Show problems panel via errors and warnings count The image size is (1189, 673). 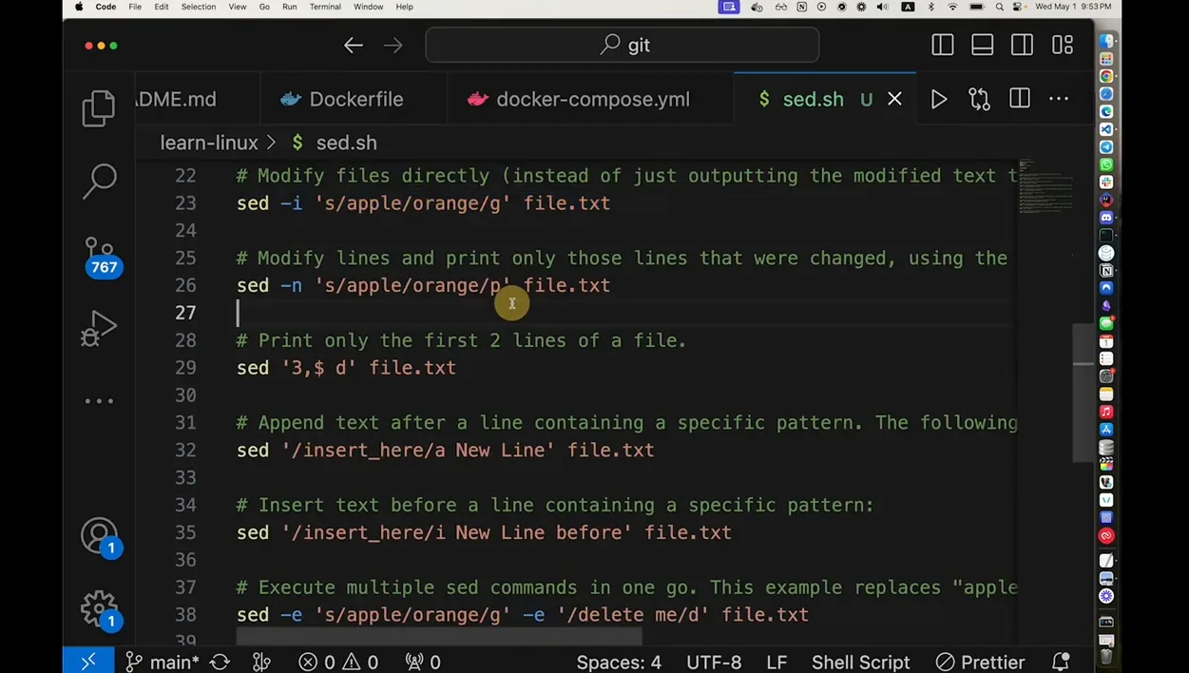[338, 662]
